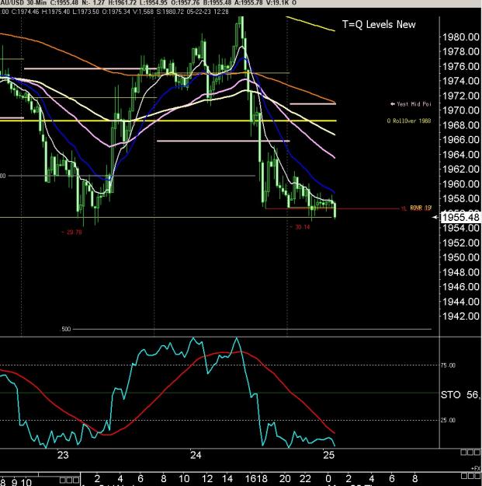Click last square box right of hour label 10
Screen dimensions: 482x486
pyautogui.click(x=76, y=481)
